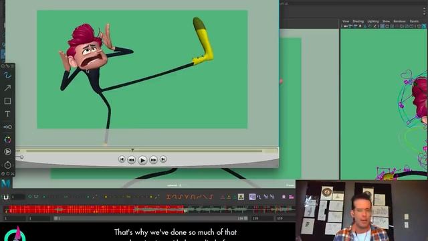This screenshot has width=428, height=241.
Task: Click the right handle of the range slider
Action: (246, 218)
